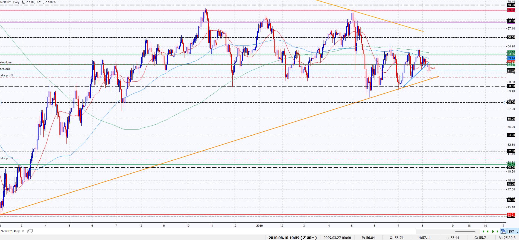Select the green 50.39 price level label
The width and height of the screenshot is (519, 240).
pyautogui.click(x=511, y=164)
